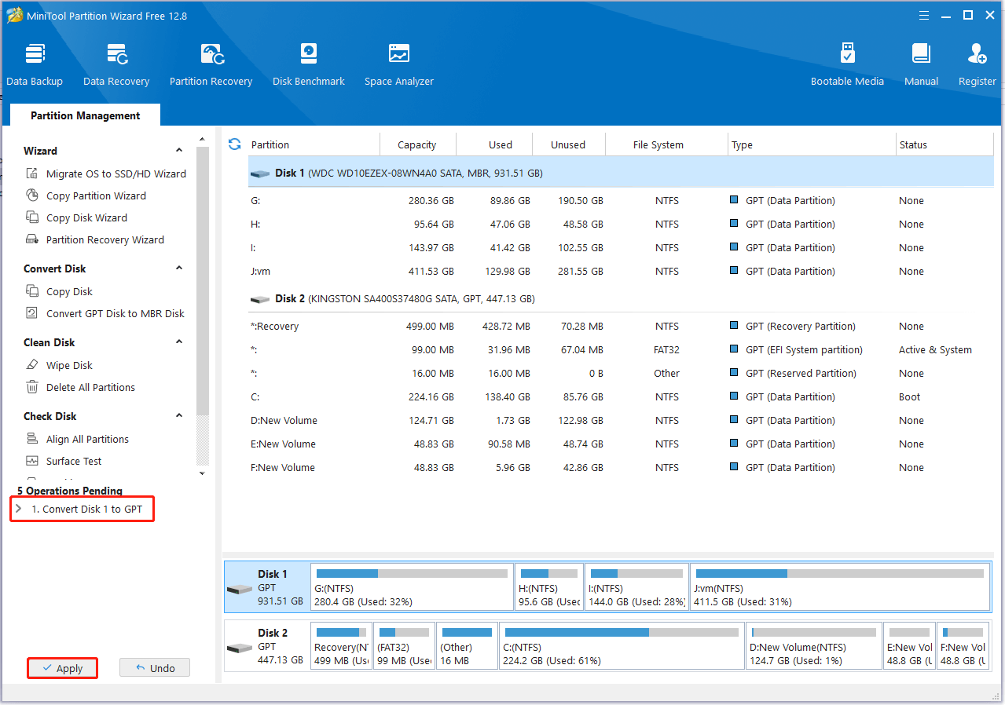The height and width of the screenshot is (705, 1005).
Task: Start the Disk Benchmark tool
Action: (309, 64)
